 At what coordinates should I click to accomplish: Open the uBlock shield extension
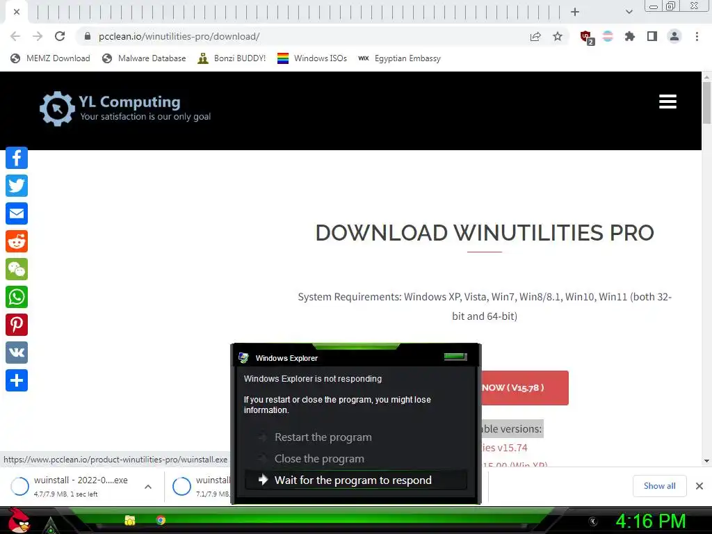(x=587, y=37)
